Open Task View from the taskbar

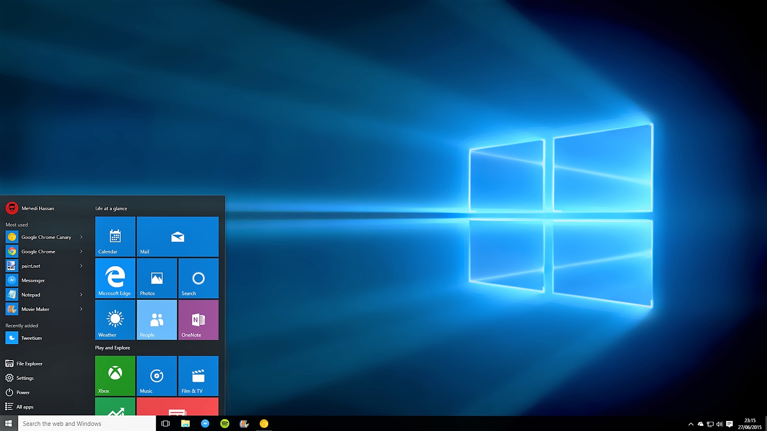[165, 423]
